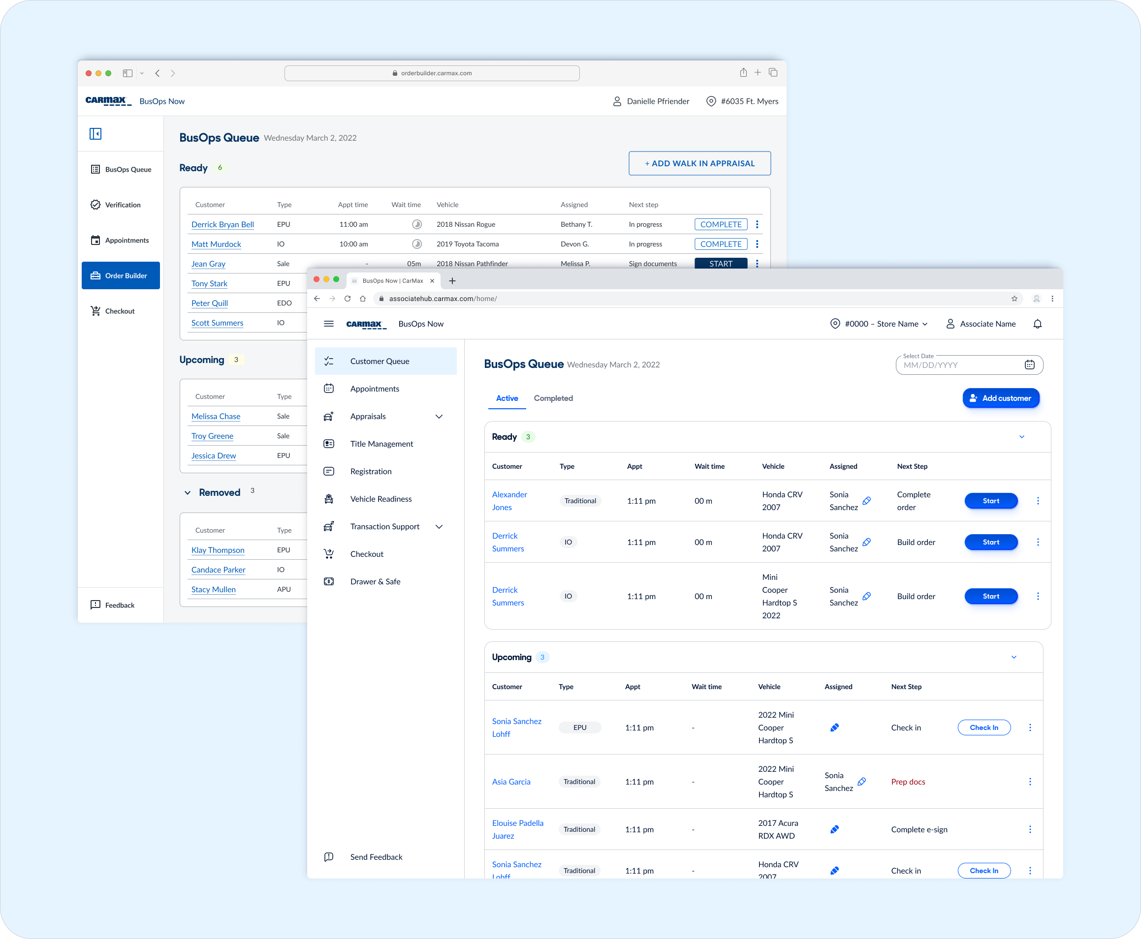Collapse the Removed section
This screenshot has width=1141, height=939.
coord(188,493)
